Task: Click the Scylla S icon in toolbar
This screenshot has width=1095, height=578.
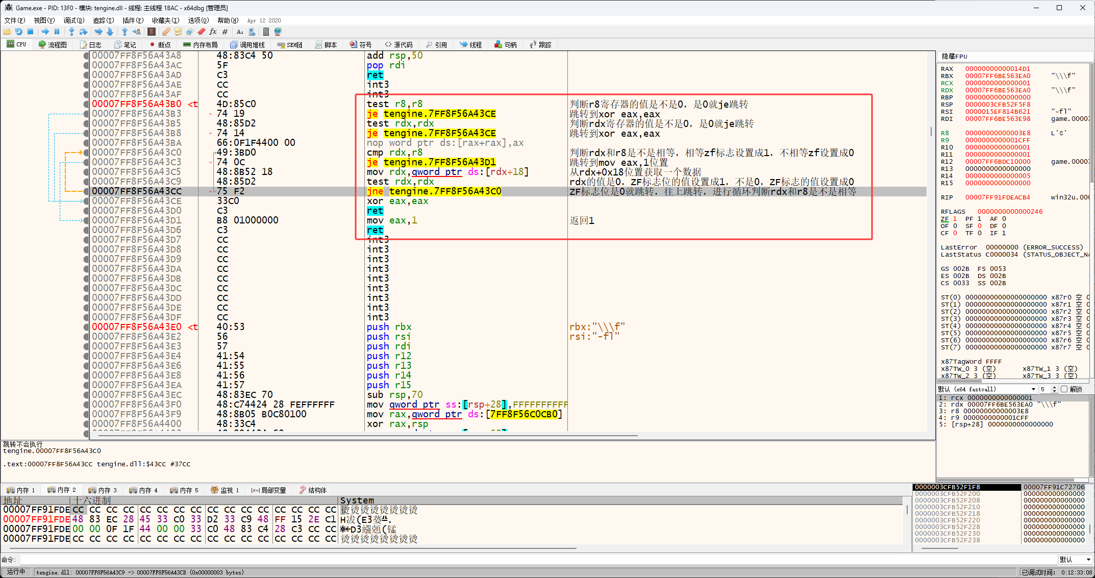Action: point(152,32)
